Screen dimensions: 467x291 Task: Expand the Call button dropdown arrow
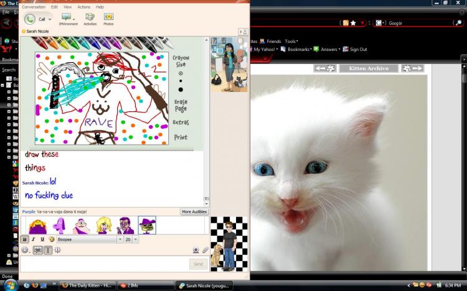[50, 19]
